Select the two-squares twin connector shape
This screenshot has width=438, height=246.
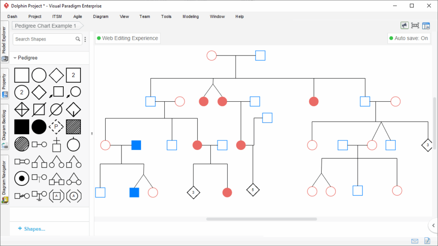click(x=39, y=161)
